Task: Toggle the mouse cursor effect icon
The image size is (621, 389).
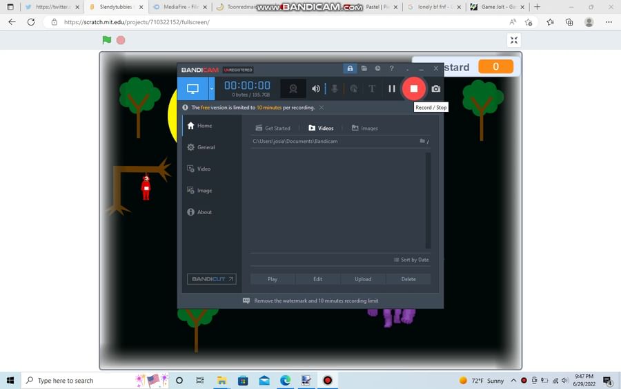Action: (354, 88)
